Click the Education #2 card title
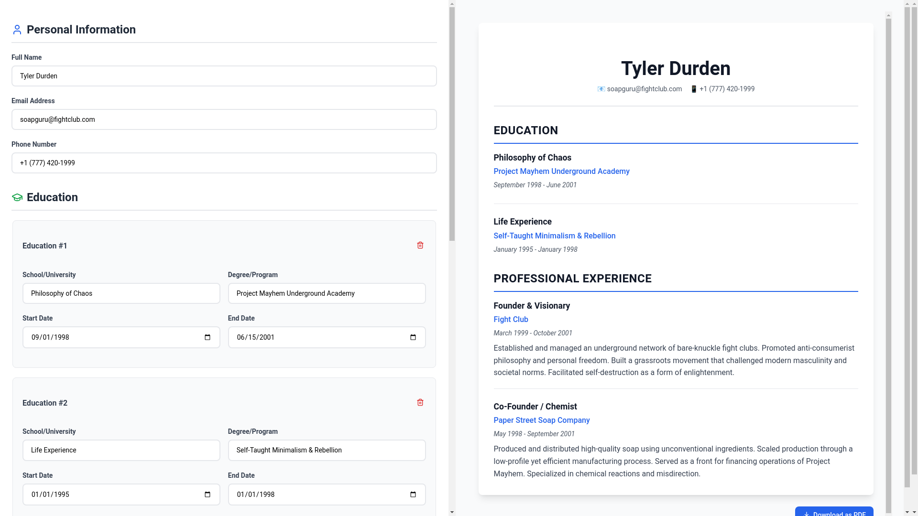Screen dimensions: 918x516 point(45,403)
